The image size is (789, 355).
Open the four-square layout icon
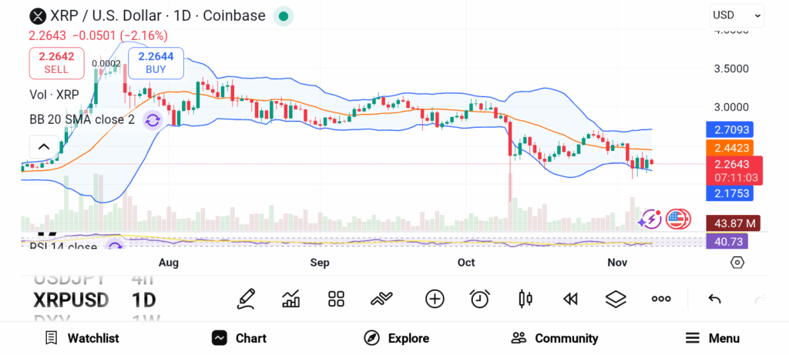tap(336, 299)
